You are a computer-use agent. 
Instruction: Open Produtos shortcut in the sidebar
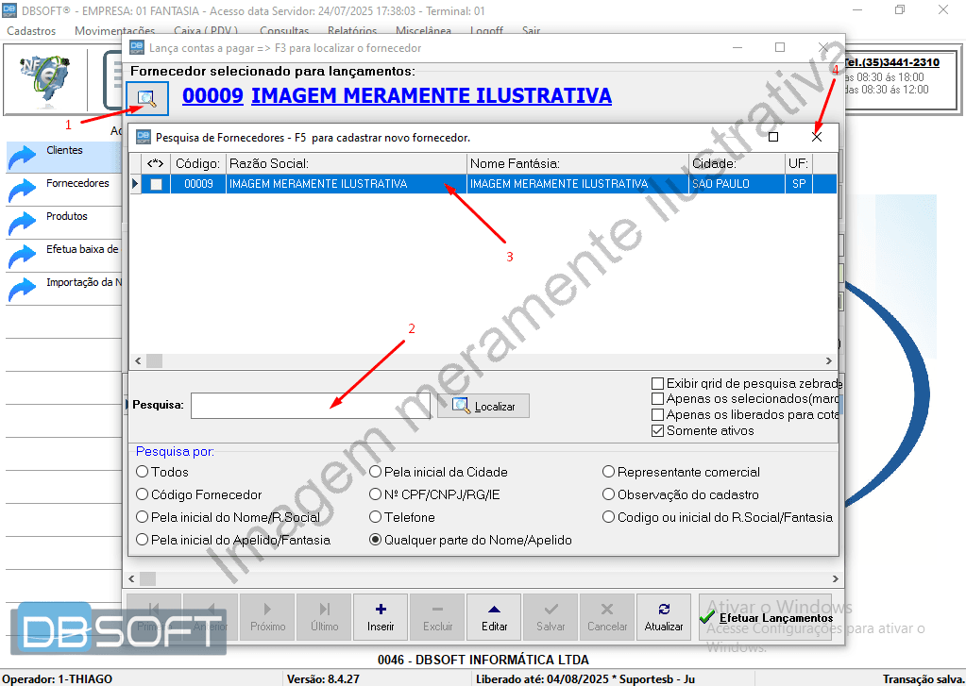coord(66,217)
